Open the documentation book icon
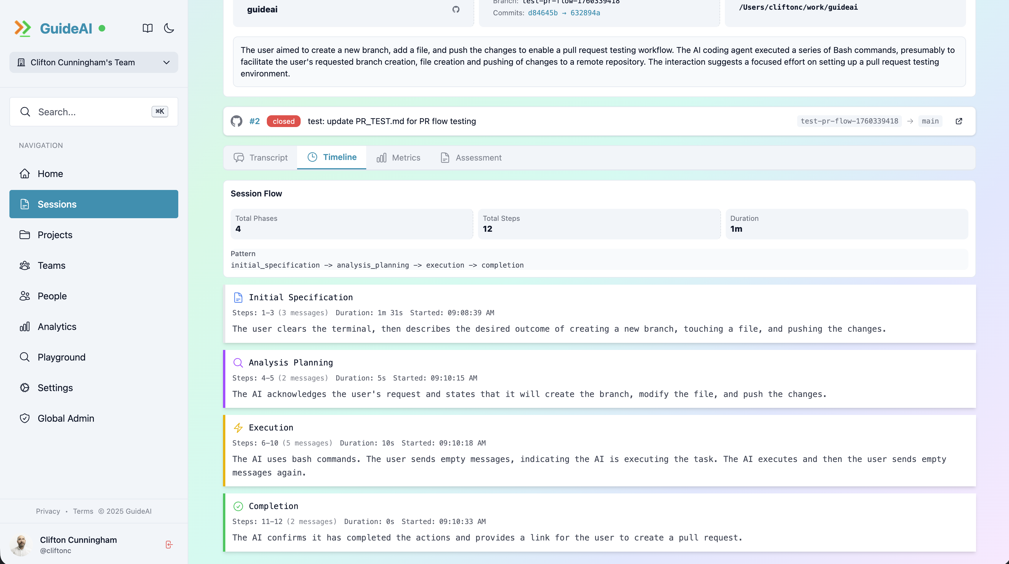1009x564 pixels. click(x=147, y=28)
